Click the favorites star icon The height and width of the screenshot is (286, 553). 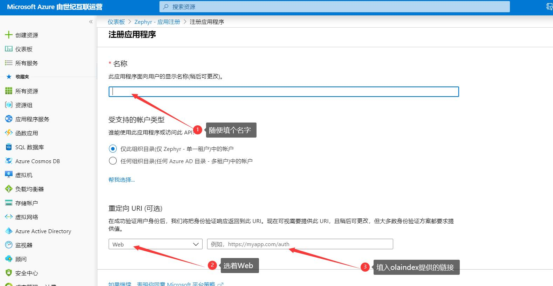[9, 77]
